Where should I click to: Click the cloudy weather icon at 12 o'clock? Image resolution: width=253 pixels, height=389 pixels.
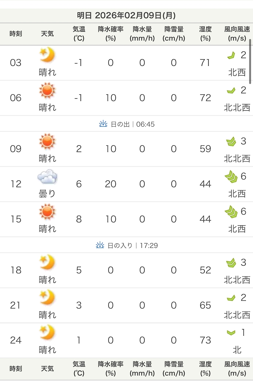click(47, 177)
